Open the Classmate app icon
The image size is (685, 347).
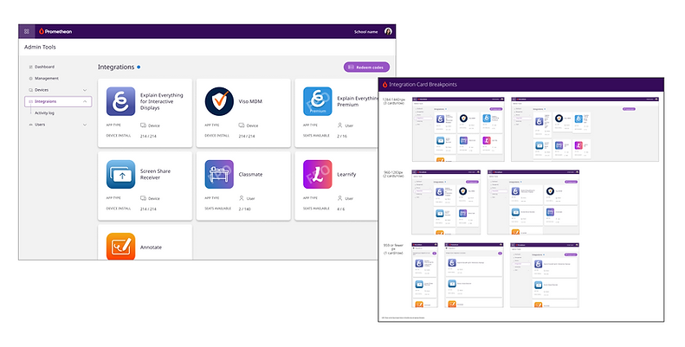click(219, 174)
